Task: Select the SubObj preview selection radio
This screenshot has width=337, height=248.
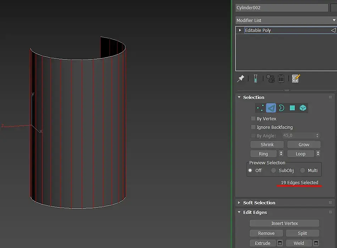Action: pyautogui.click(x=274, y=170)
